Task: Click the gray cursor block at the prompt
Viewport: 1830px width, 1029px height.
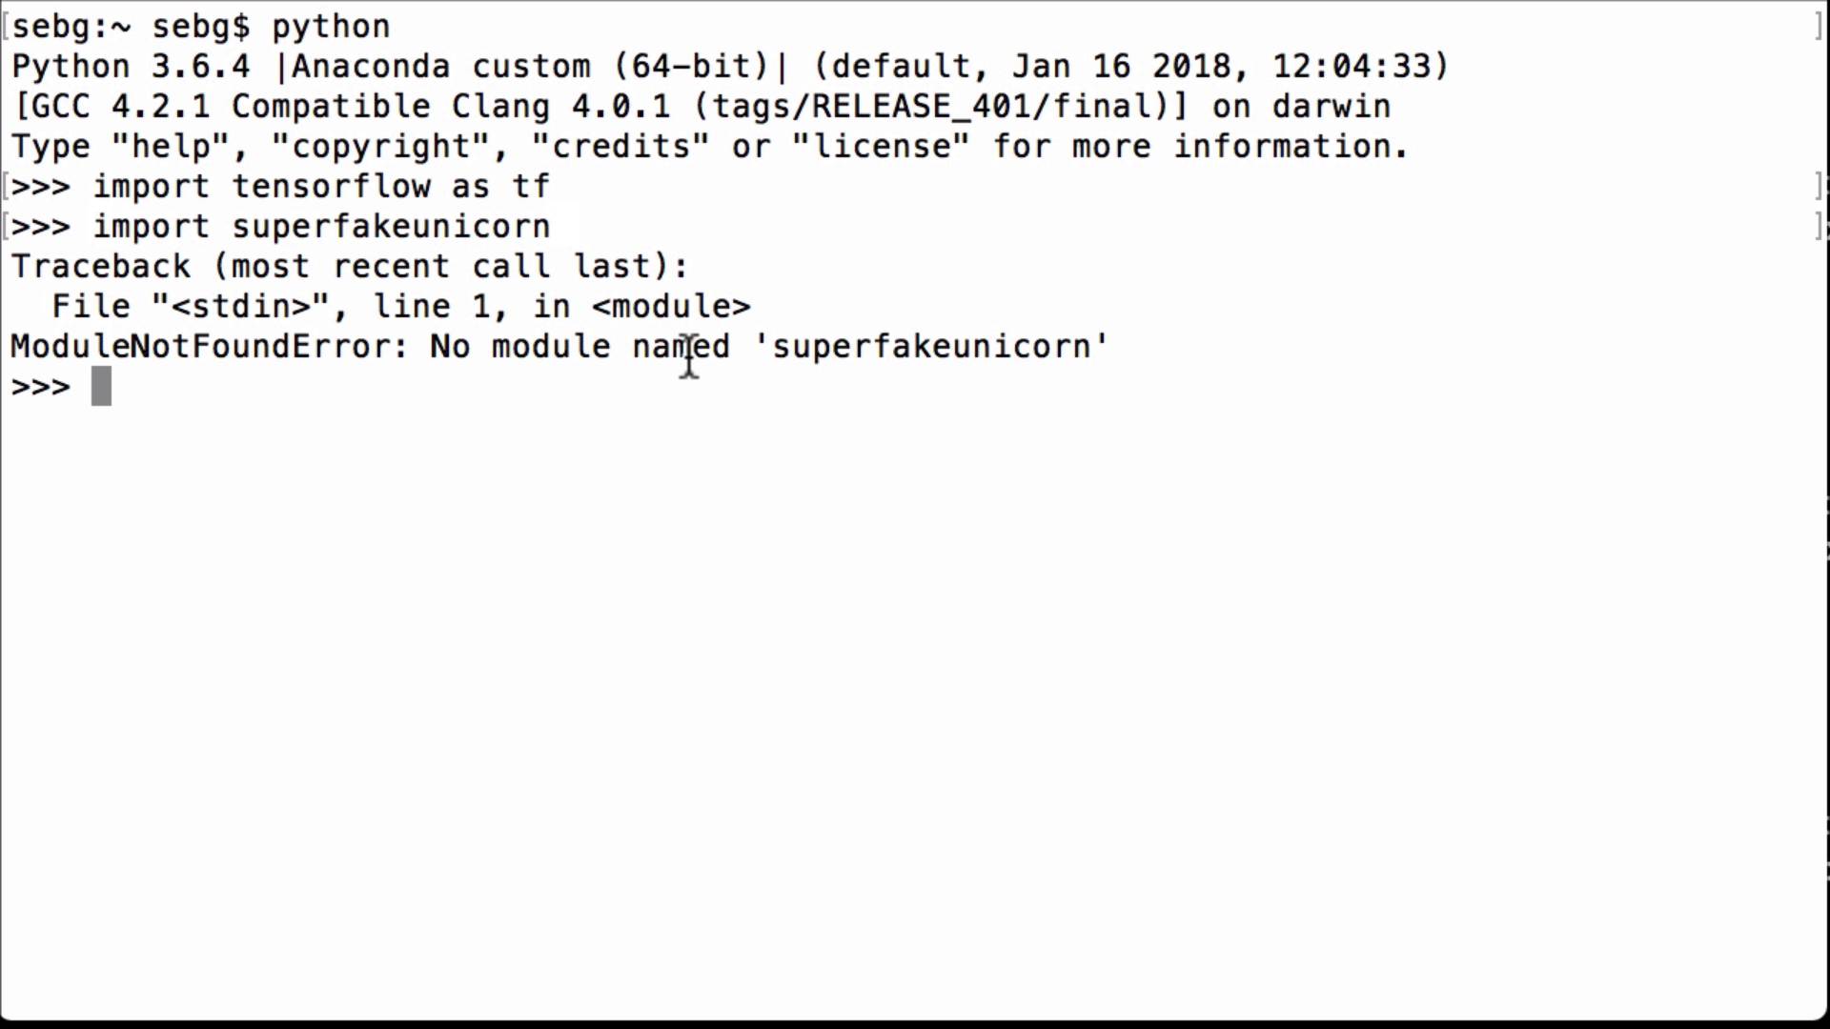Action: point(101,387)
